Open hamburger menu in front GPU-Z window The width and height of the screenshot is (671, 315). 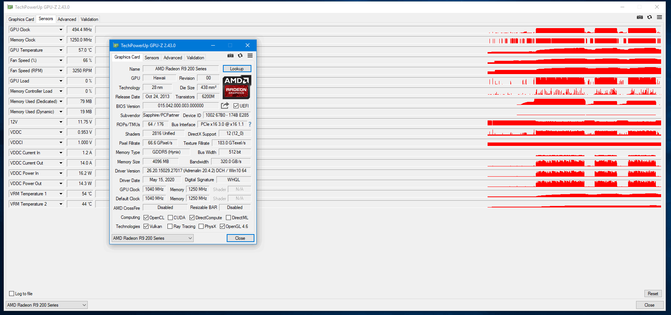tap(250, 55)
